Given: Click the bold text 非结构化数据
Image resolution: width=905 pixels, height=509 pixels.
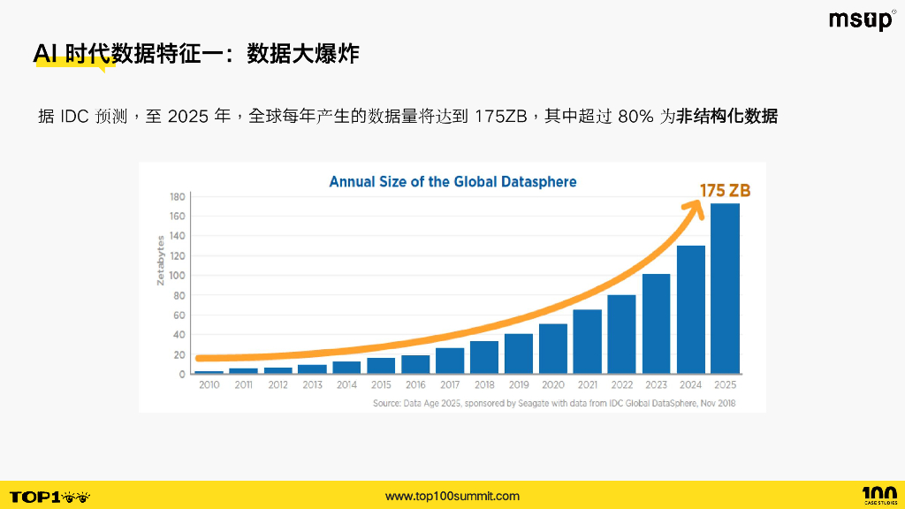Looking at the screenshot, I should coord(727,117).
